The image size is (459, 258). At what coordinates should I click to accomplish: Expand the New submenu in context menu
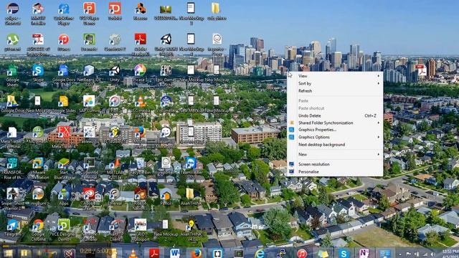335,155
